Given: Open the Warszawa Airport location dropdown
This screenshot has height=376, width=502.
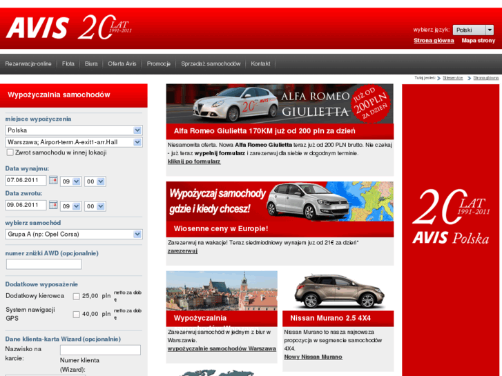Looking at the screenshot, I should coord(74,142).
